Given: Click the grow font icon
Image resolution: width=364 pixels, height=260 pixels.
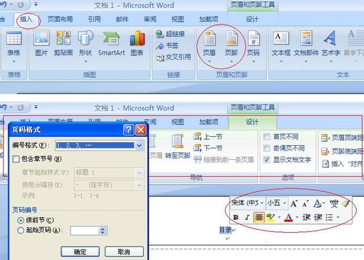Looking at the screenshot, I should (294, 204).
